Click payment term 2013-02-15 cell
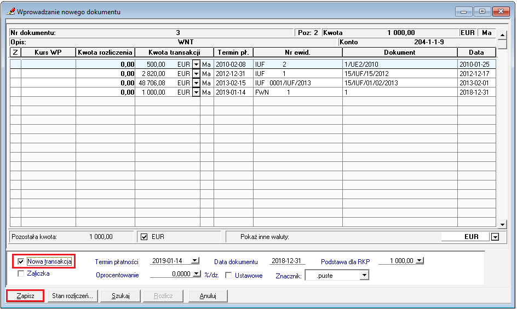This screenshot has width=517, height=309. click(233, 83)
